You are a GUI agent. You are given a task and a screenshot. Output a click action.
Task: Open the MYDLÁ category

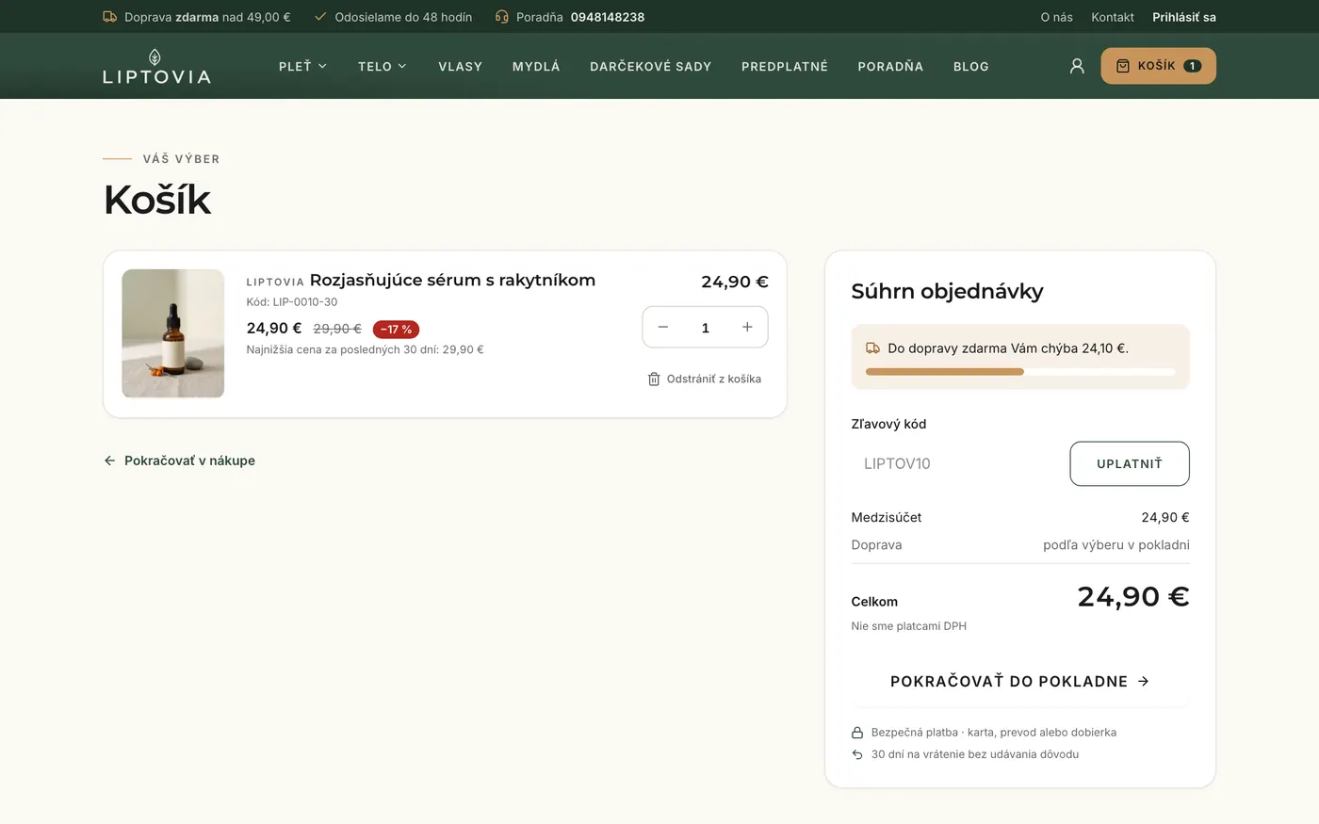pyautogui.click(x=536, y=66)
